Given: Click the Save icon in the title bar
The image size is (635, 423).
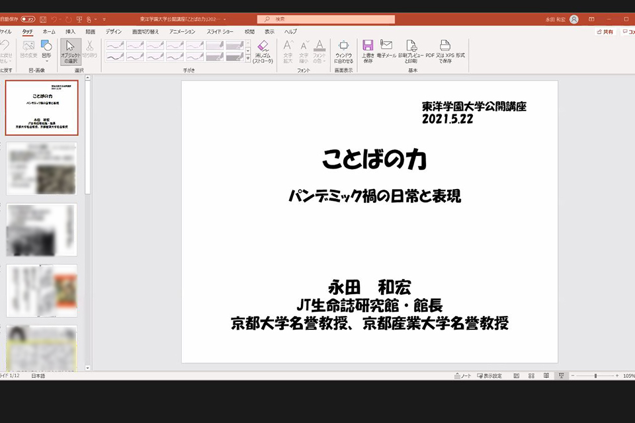Looking at the screenshot, I should (x=43, y=19).
